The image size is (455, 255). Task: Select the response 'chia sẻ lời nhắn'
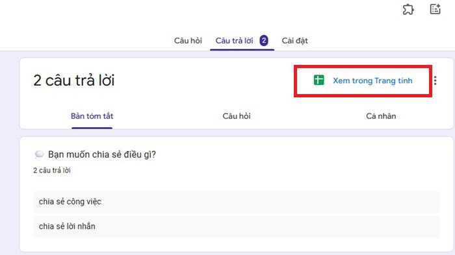tap(236, 226)
